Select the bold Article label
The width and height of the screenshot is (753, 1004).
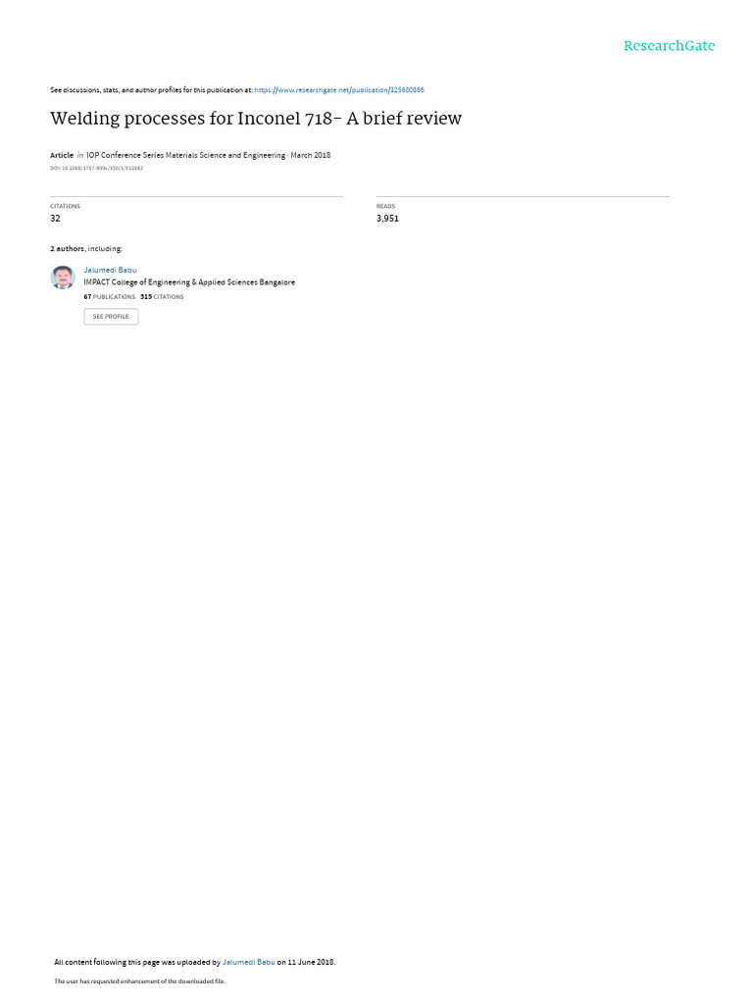[62, 155]
